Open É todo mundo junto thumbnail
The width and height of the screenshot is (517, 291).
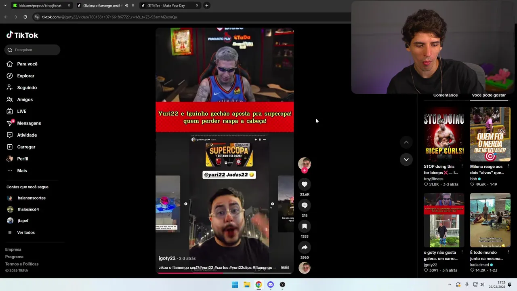tap(490, 220)
